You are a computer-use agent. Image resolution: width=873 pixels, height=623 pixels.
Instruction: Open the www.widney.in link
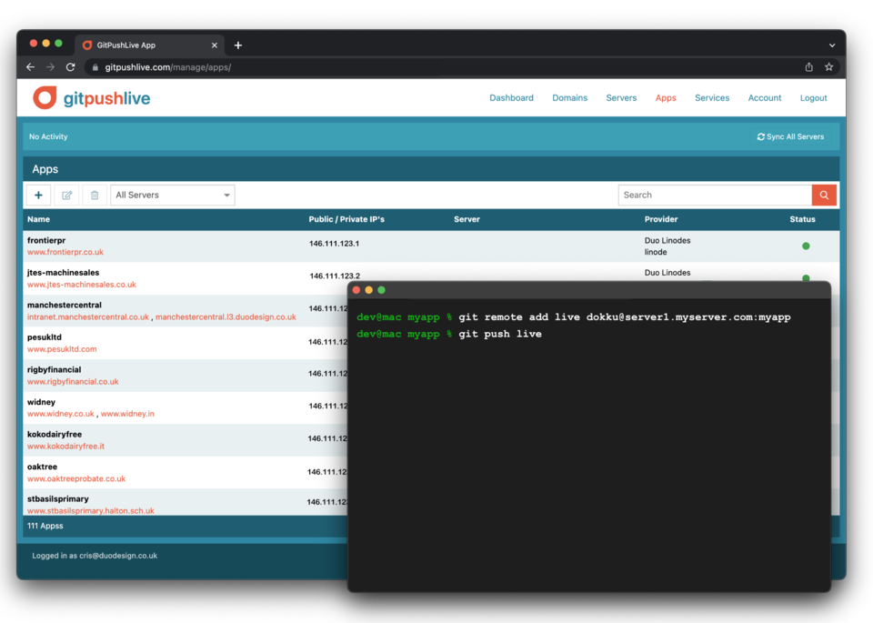(127, 414)
